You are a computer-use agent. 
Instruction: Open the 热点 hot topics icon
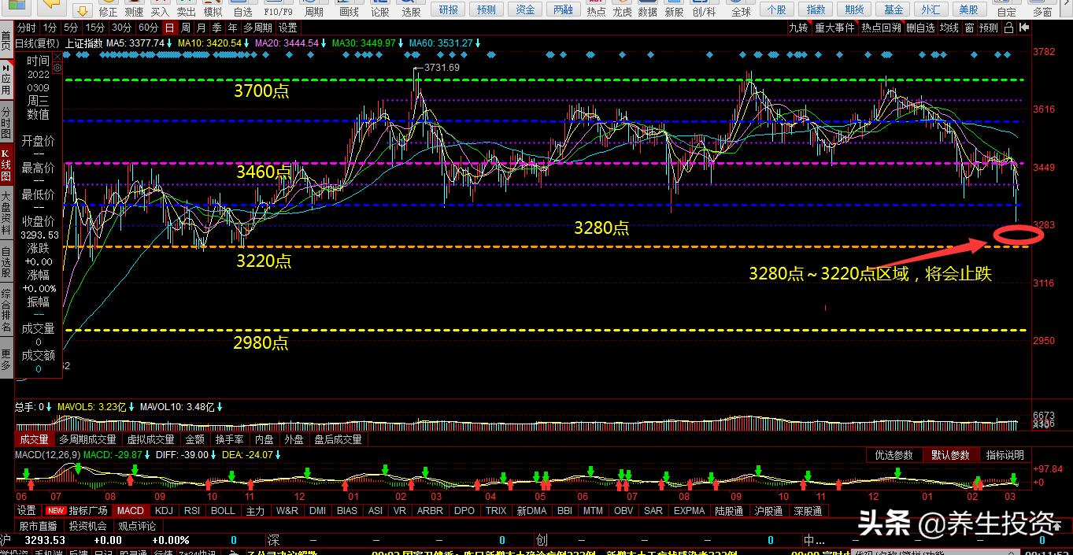pos(597,9)
